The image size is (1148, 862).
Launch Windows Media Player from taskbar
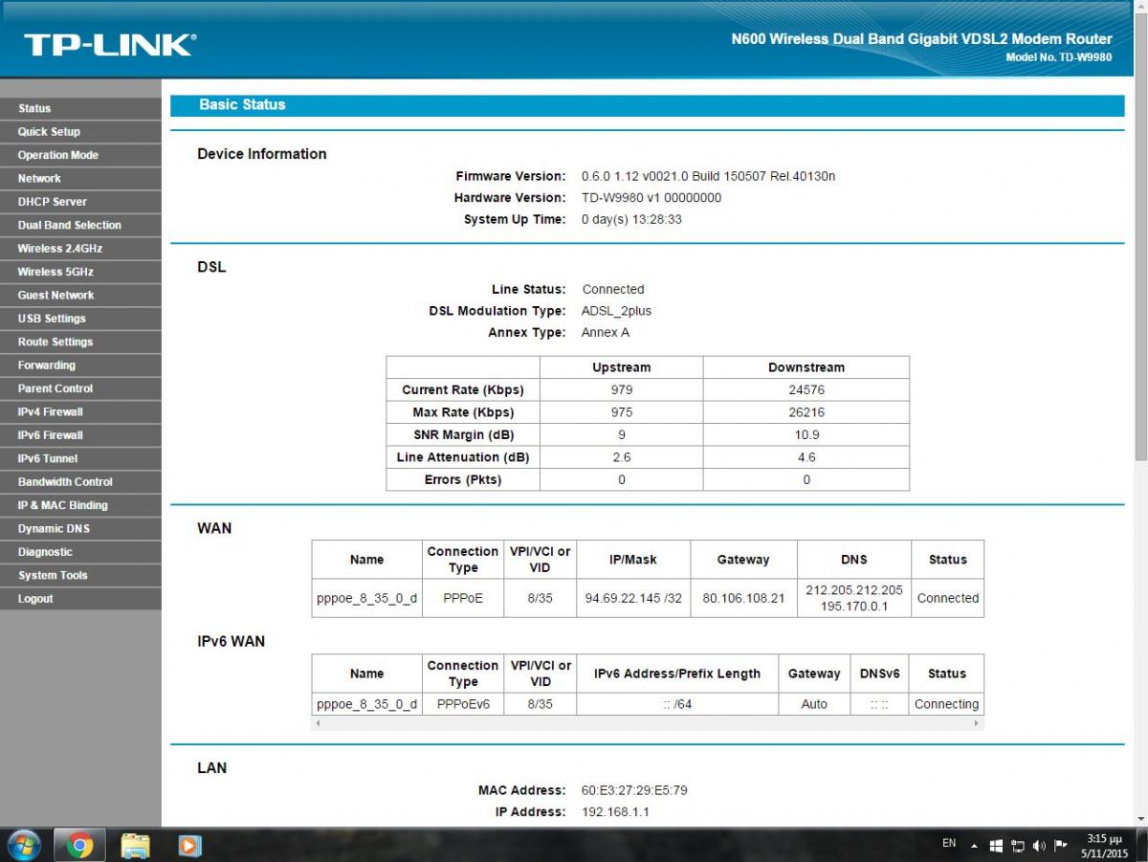190,845
